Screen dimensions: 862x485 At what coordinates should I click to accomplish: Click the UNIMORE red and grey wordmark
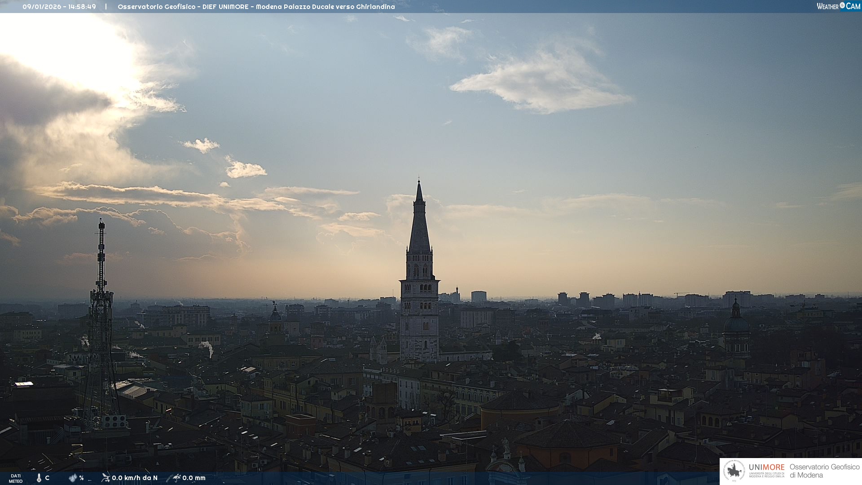click(x=766, y=467)
